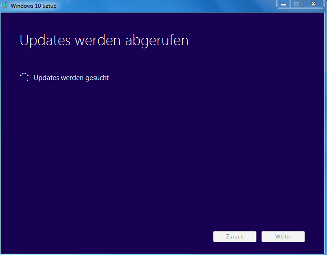327x255 pixels.
Task: Click the Windows 10 Setup title bar icon
Action: click(4, 5)
